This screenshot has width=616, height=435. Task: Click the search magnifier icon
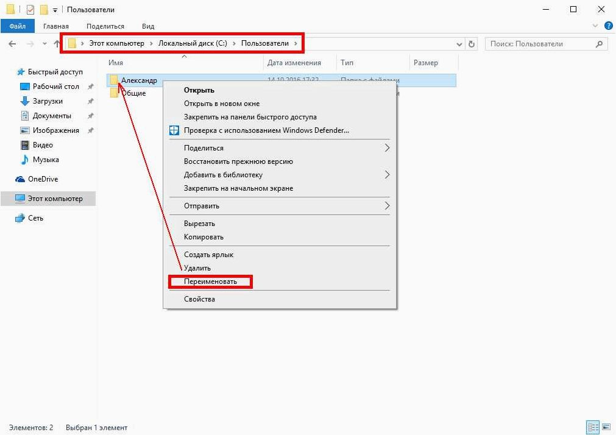(x=599, y=44)
